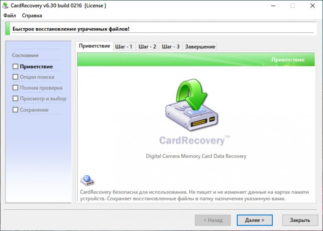Minimize the CardRecovery window
This screenshot has width=323, height=231.
coord(273,6)
